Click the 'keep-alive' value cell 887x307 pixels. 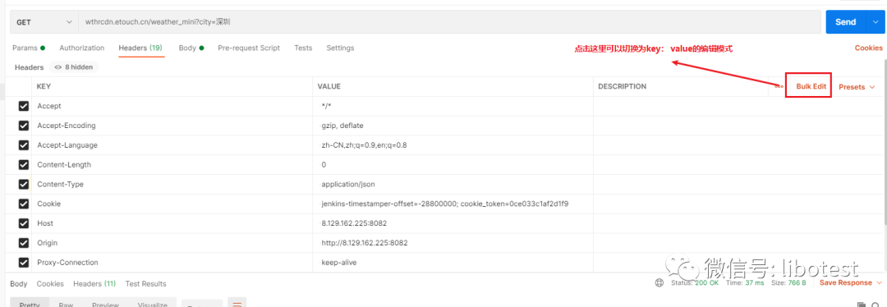(x=453, y=263)
